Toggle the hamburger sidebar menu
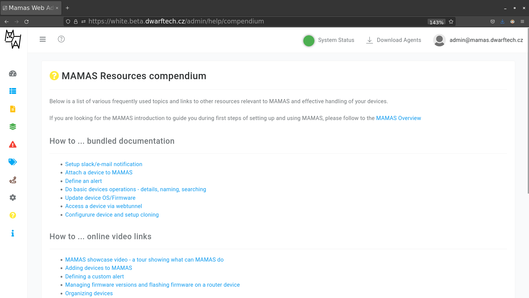Image resolution: width=529 pixels, height=298 pixels. click(43, 39)
